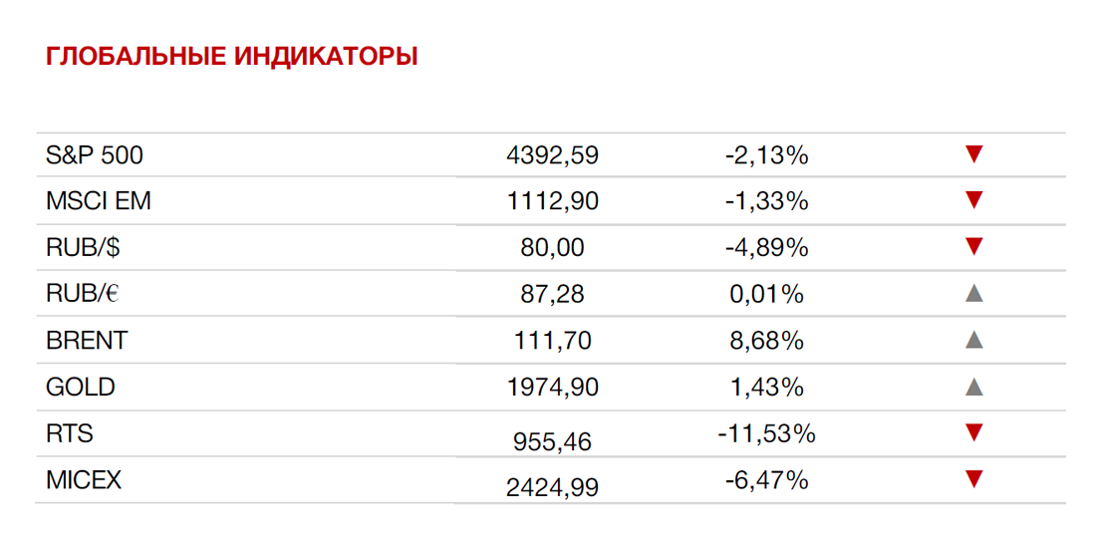
Task: Click the RUB/$ rate 80,00
Action: point(552,247)
